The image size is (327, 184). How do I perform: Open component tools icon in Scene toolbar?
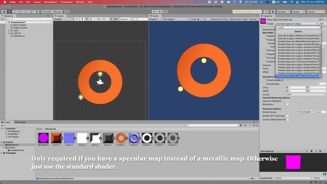pos(111,19)
